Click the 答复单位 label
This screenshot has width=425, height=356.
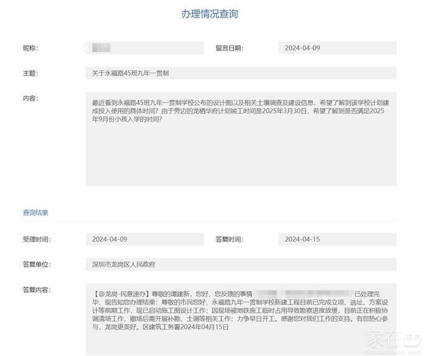tap(36, 265)
